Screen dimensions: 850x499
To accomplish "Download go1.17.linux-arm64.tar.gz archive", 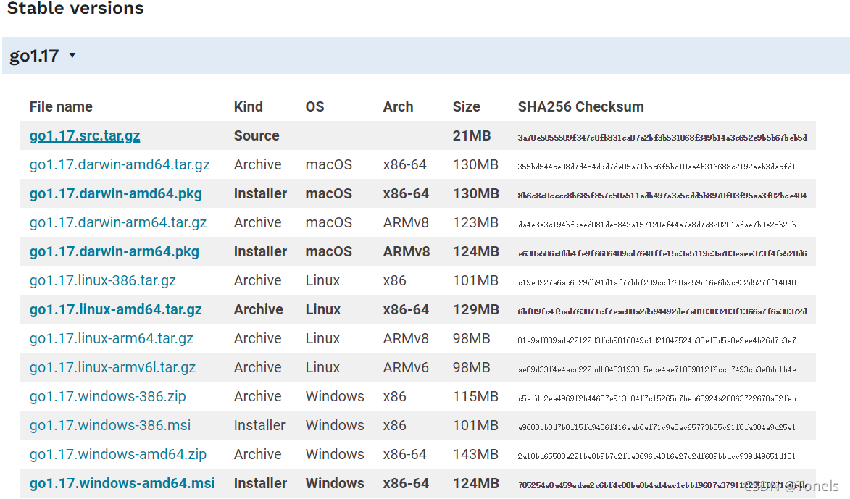I will pyautogui.click(x=111, y=339).
